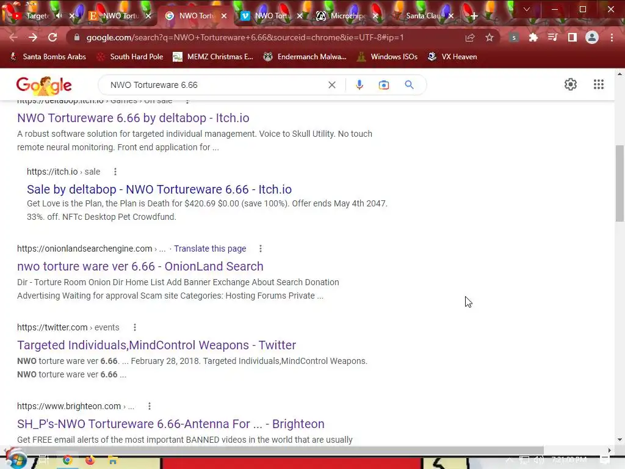Open the Endermanch Malwa... bookmark
The height and width of the screenshot is (469, 625).
[x=305, y=57]
